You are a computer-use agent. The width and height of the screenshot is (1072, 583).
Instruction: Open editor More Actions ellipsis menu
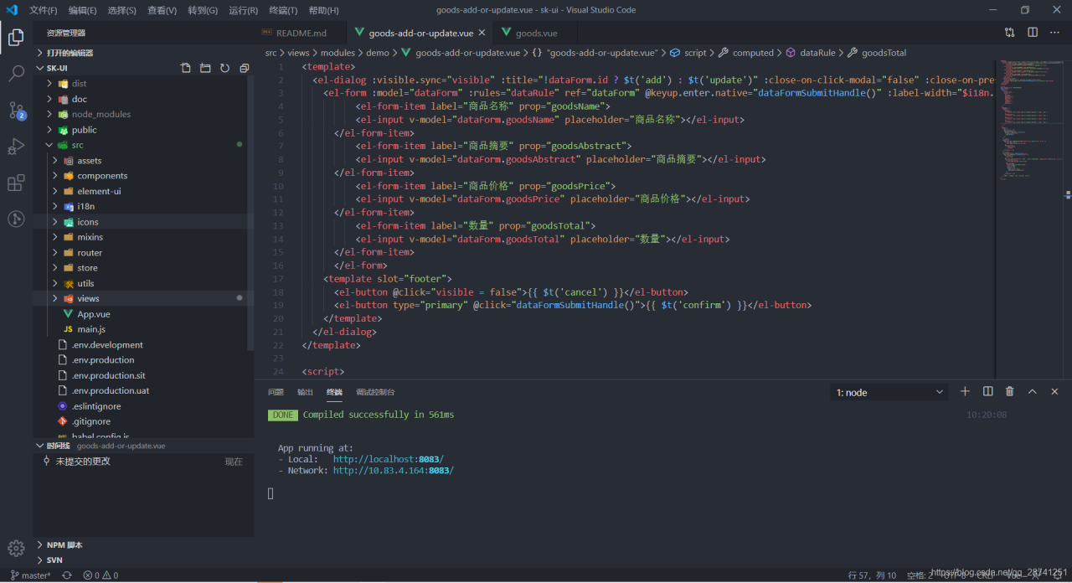pos(1054,33)
